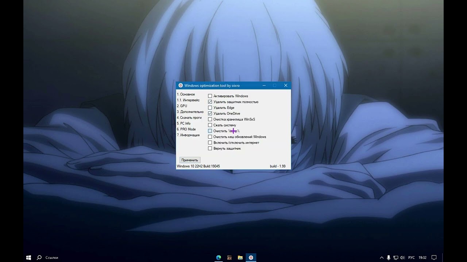This screenshot has width=467, height=262.
Task: Open the notification center icon
Action: pyautogui.click(x=434, y=258)
